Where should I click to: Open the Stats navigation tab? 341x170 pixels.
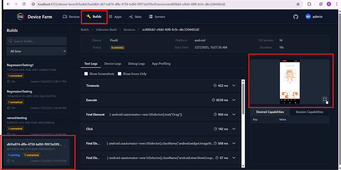point(135,17)
